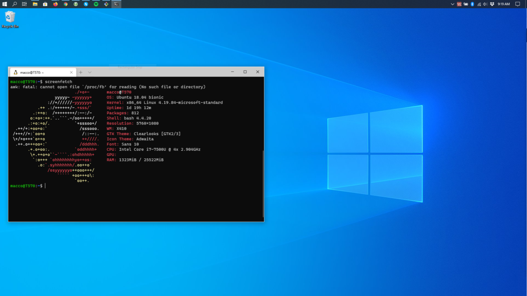Launch Firefox from the taskbar

(55, 4)
